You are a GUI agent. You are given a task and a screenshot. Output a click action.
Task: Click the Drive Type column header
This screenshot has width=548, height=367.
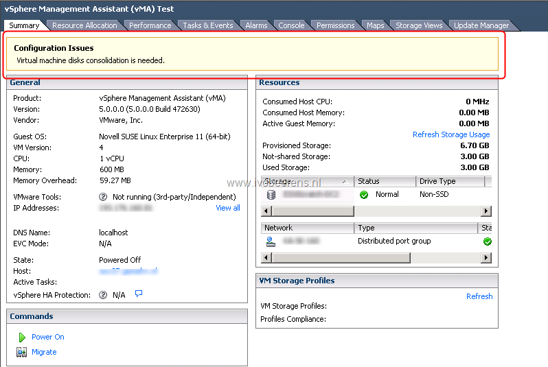(x=450, y=181)
